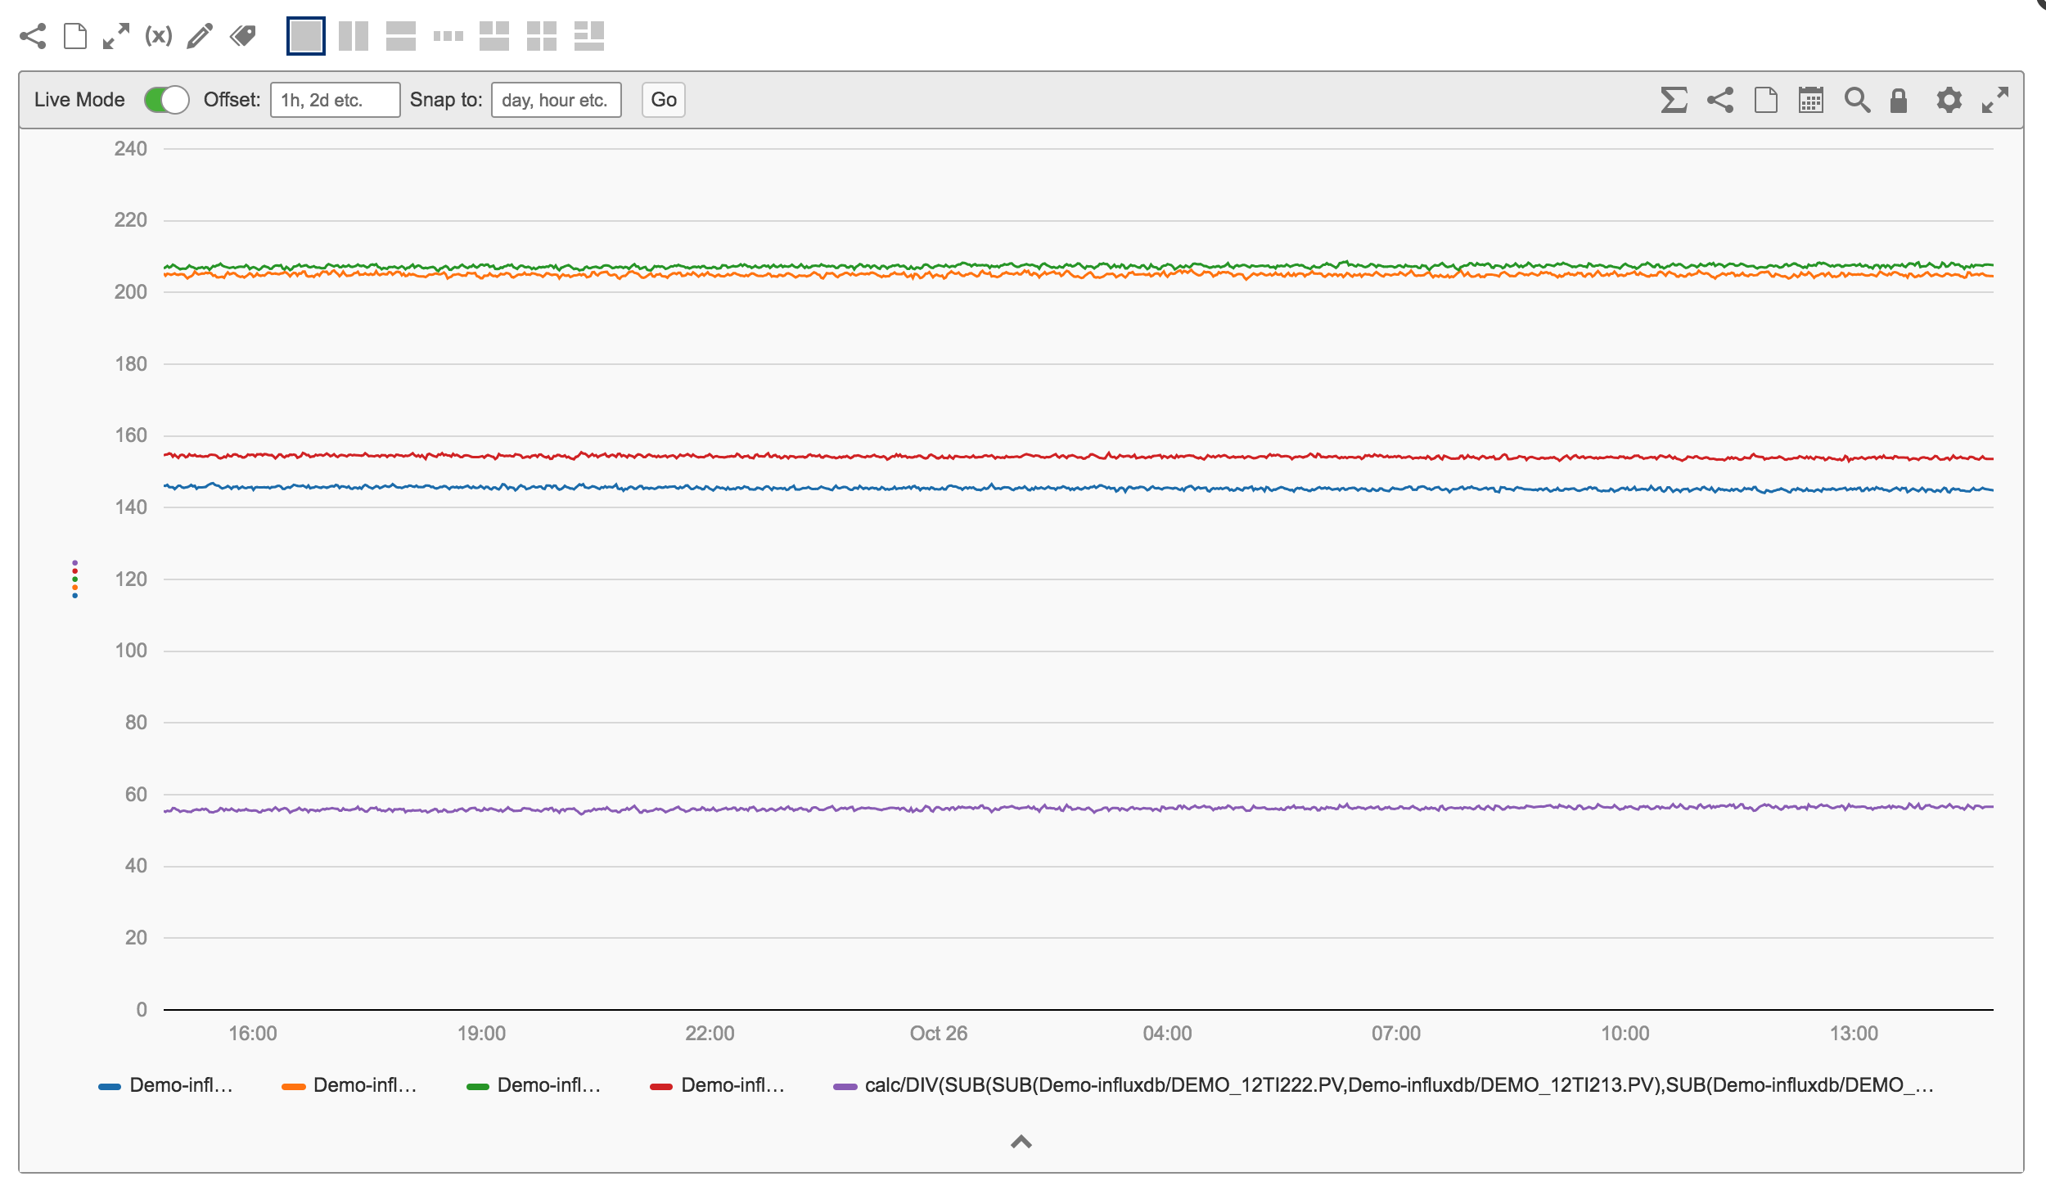Click the chart panel share icon
Screen dimensions: 2046x1190
point(1720,100)
